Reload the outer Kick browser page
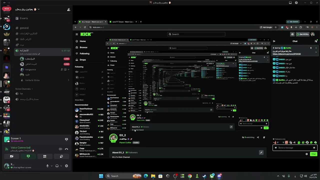This screenshot has height=180, width=320. (85, 27)
